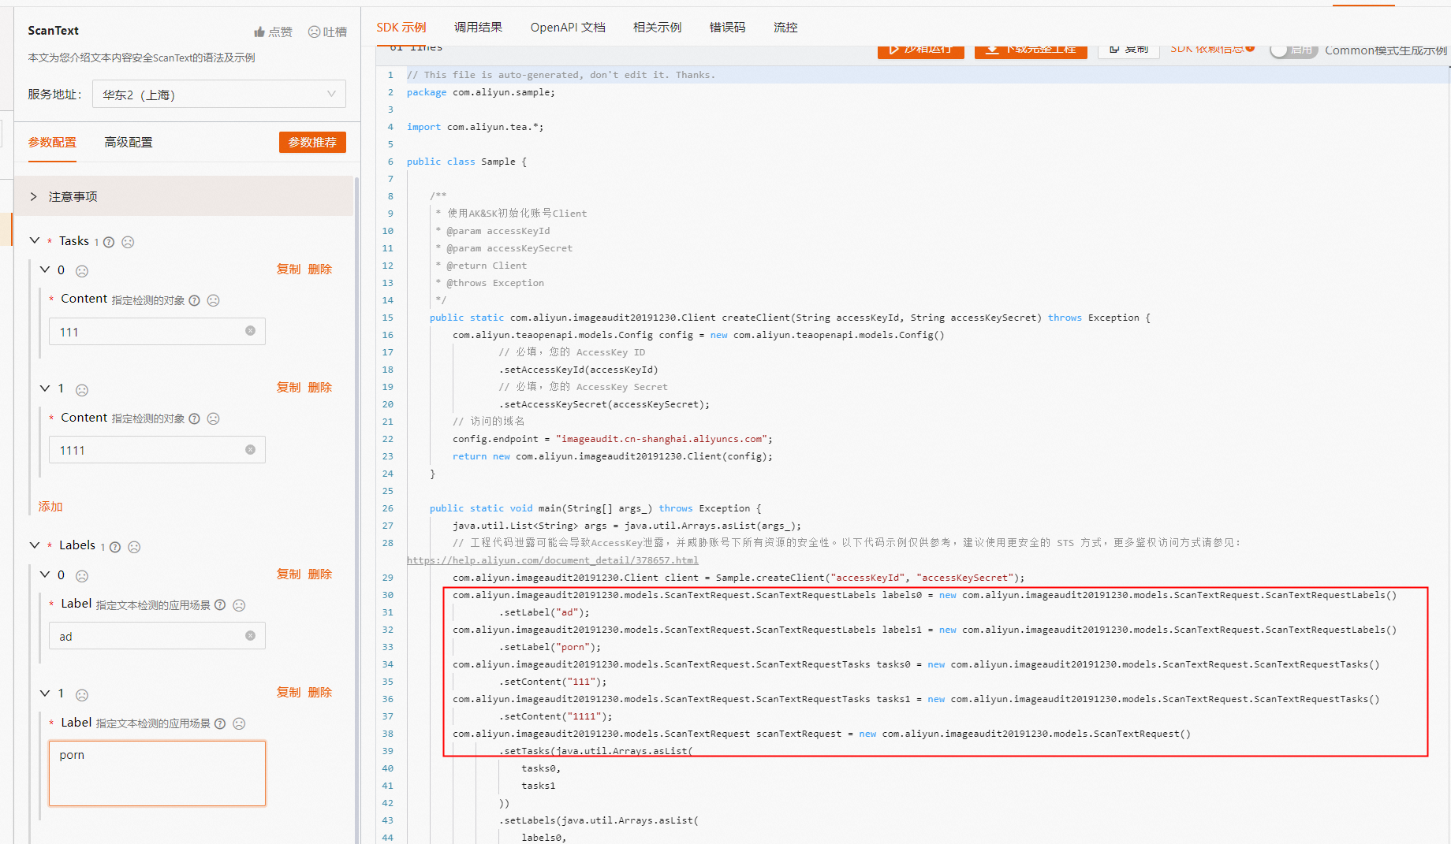Click code line number 22

(387, 439)
